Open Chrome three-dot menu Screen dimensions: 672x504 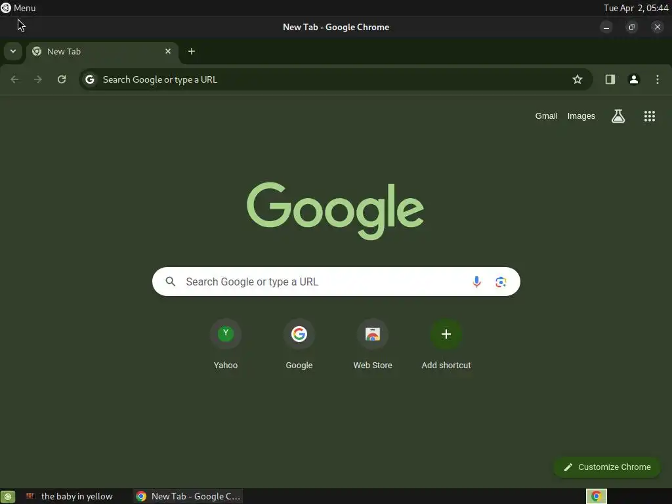pyautogui.click(x=657, y=79)
